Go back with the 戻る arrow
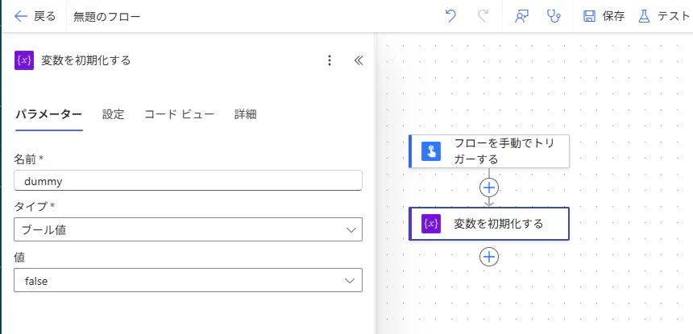This screenshot has height=334, width=693. pyautogui.click(x=35, y=17)
